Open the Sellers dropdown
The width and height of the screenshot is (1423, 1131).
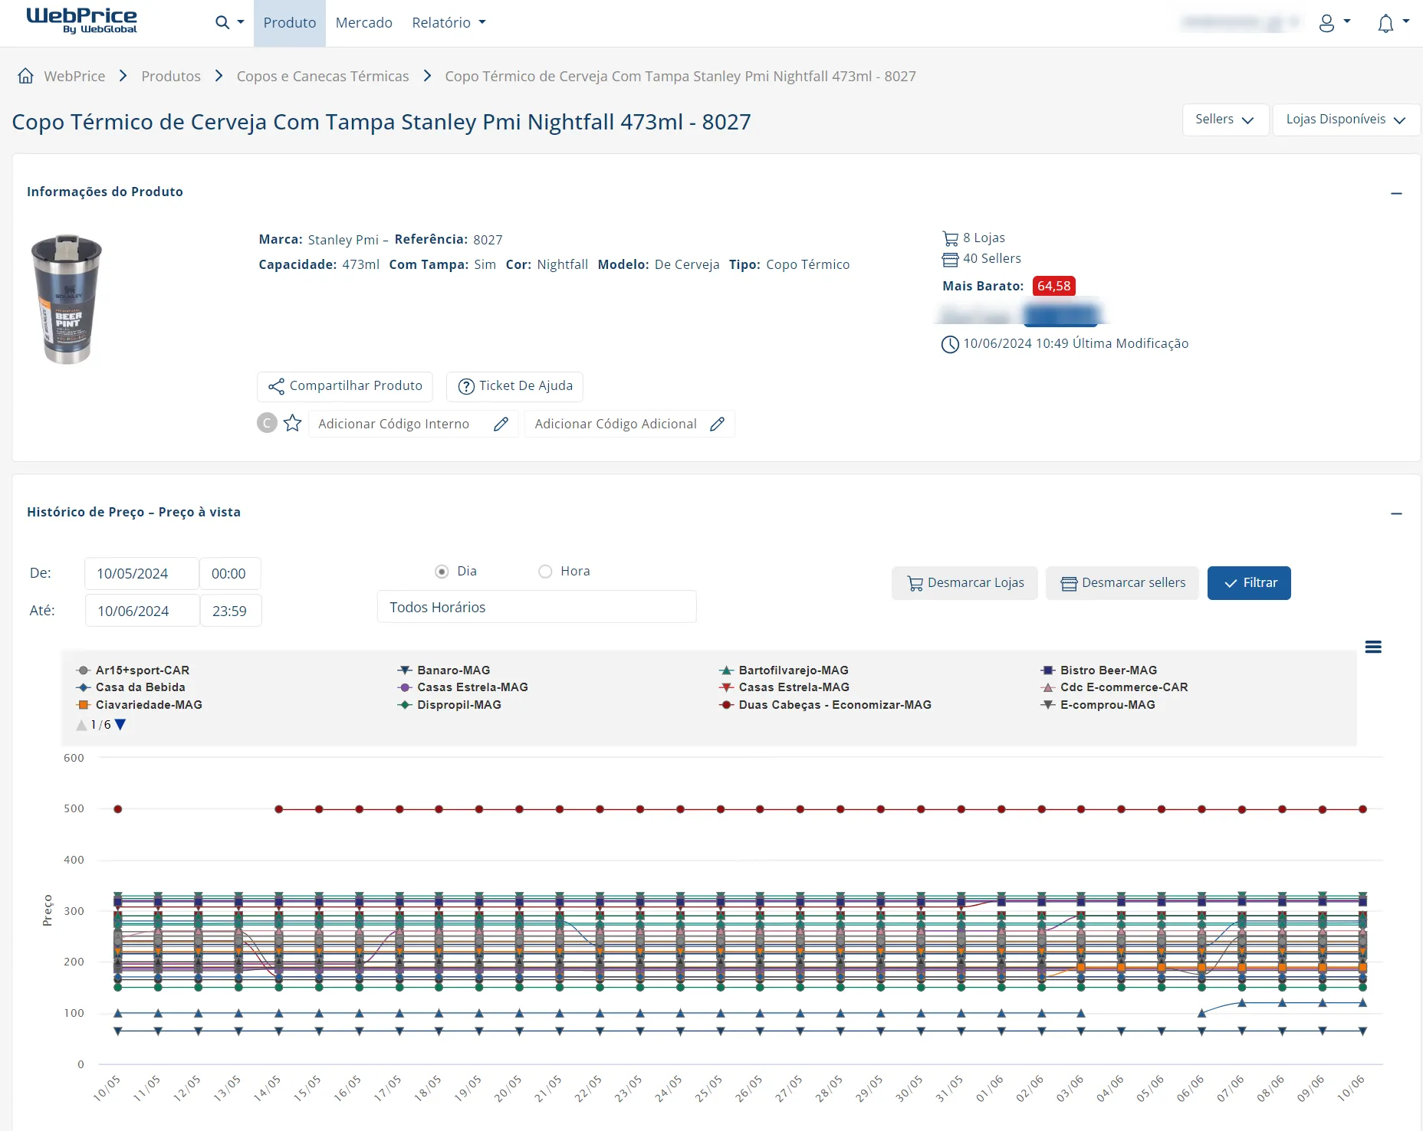[1225, 120]
